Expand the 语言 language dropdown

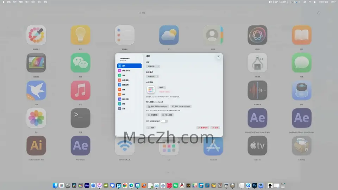pyautogui.click(x=153, y=66)
